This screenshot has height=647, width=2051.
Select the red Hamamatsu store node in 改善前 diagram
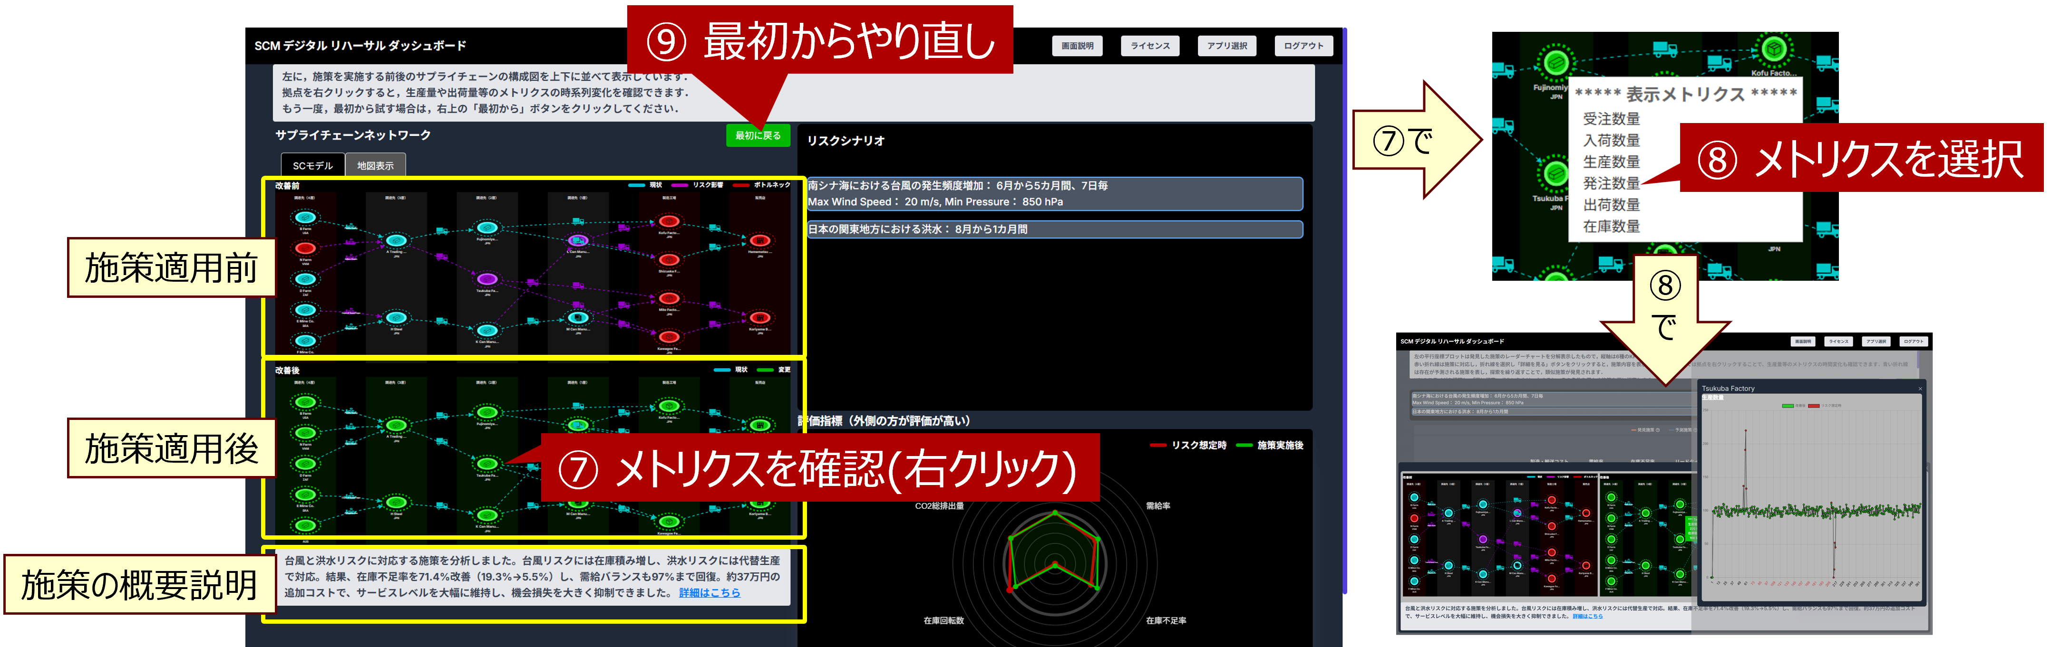pyautogui.click(x=760, y=240)
